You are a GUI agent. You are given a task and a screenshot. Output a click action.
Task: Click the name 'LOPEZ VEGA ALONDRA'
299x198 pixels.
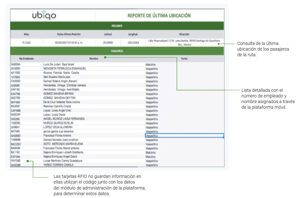tap(58, 127)
